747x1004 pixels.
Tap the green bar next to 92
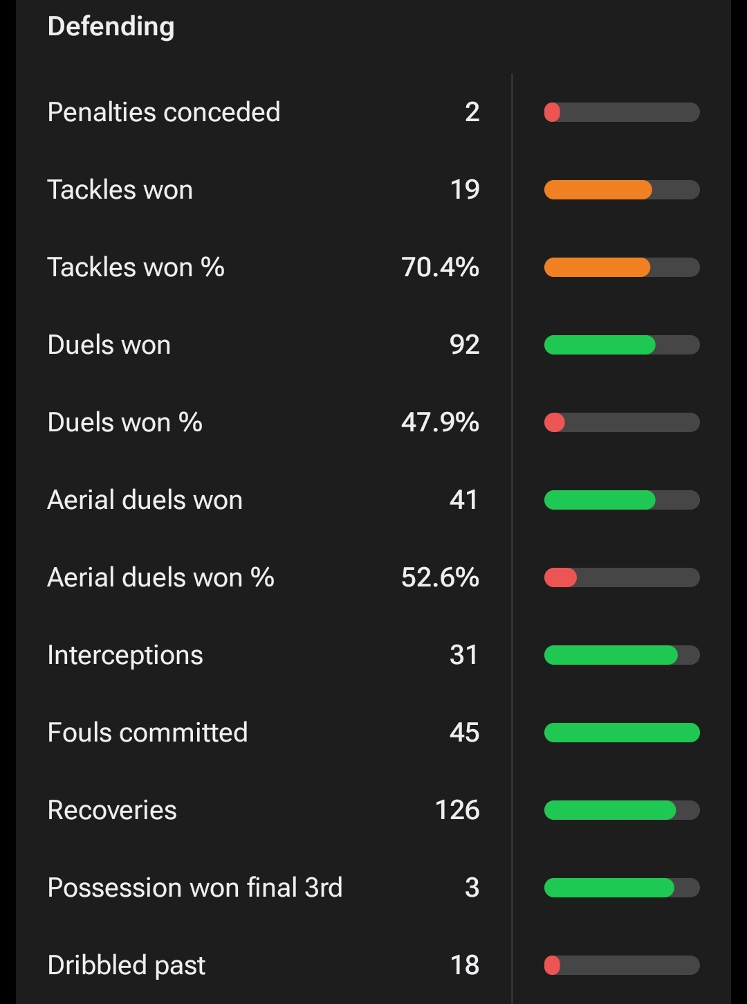600,345
